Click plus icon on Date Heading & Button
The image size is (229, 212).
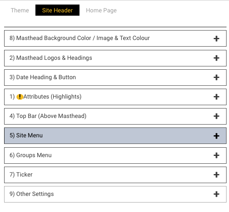[216, 78]
